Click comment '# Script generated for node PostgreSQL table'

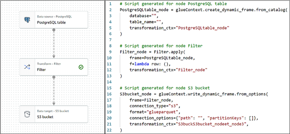coord(173,4)
